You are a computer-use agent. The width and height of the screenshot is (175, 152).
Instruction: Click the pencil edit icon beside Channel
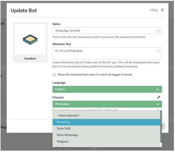159,97
